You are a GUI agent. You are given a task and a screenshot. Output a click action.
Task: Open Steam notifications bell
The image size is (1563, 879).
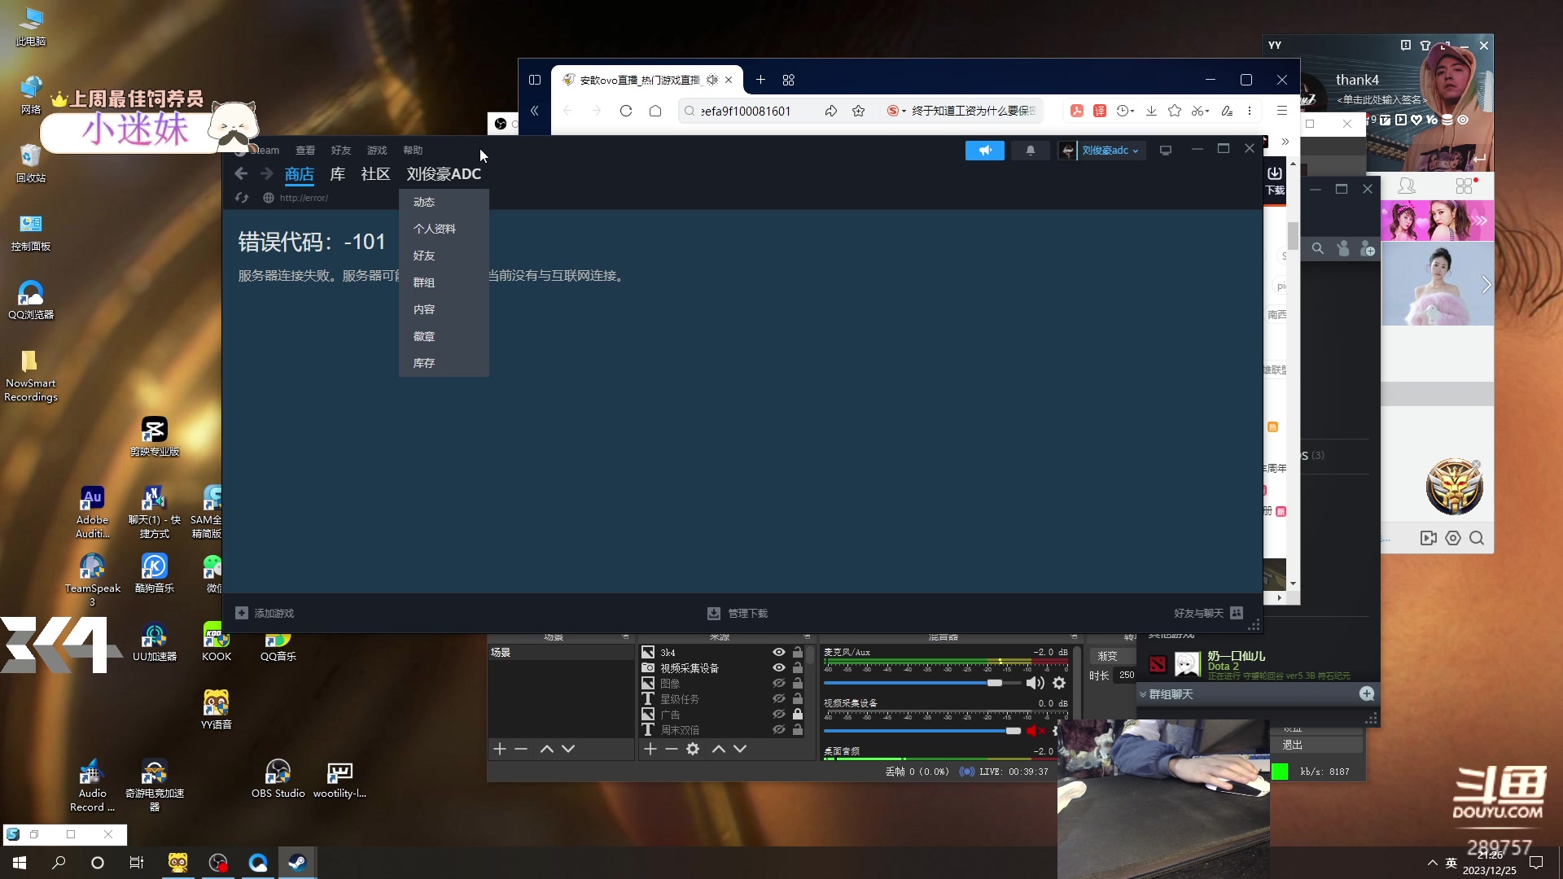(x=1030, y=151)
